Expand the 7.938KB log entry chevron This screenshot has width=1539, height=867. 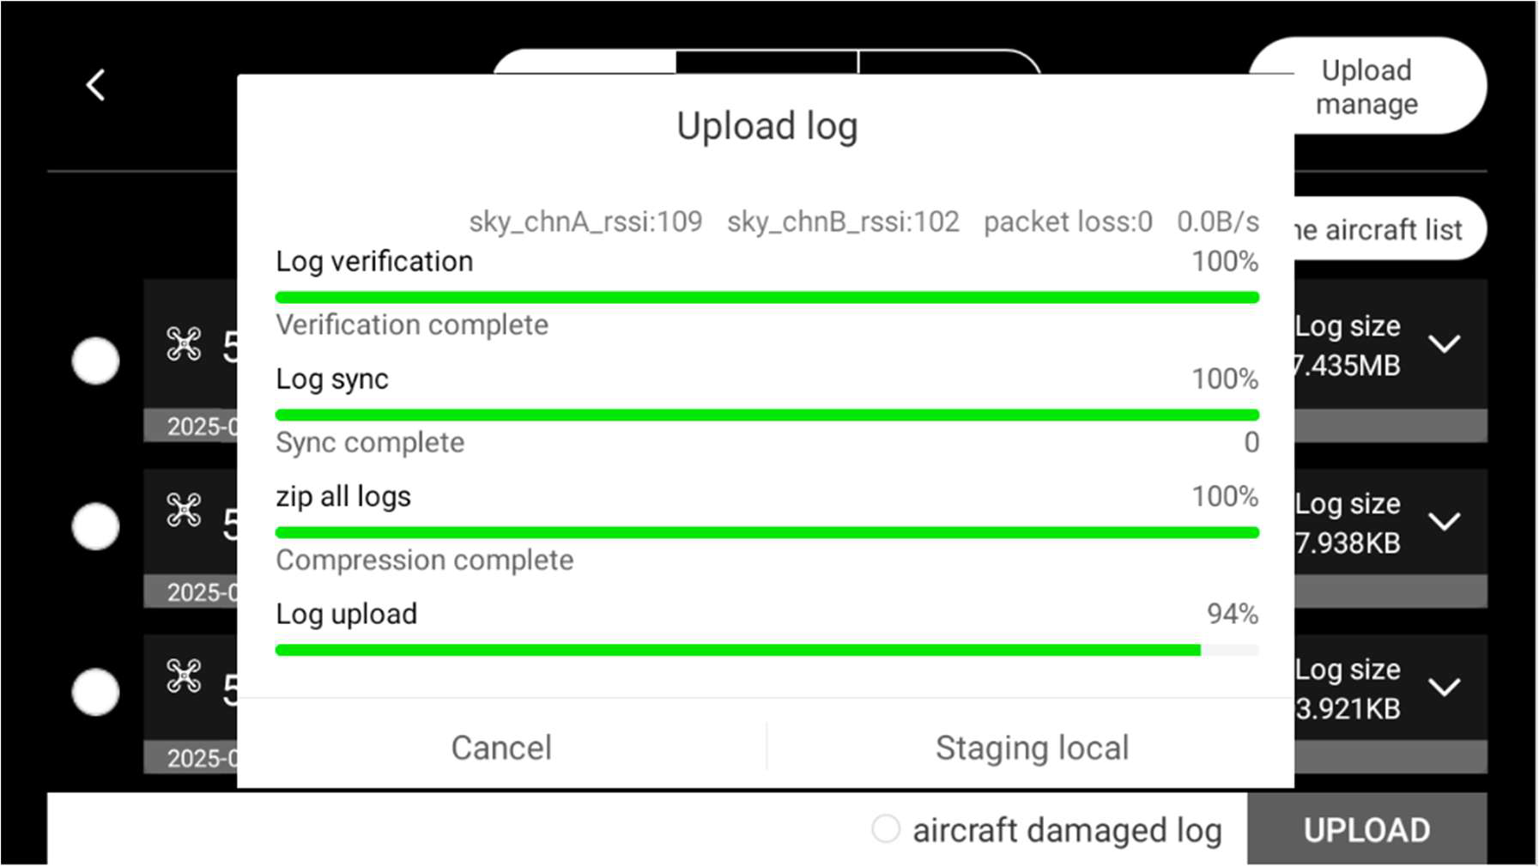point(1445,521)
